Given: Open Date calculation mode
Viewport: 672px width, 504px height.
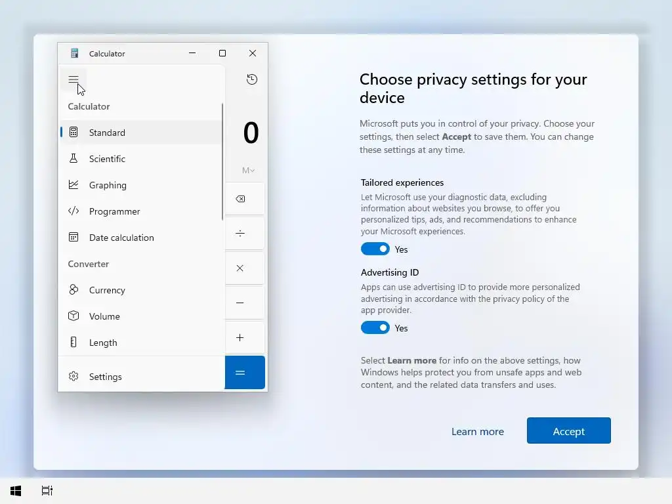Looking at the screenshot, I should tap(141, 237).
